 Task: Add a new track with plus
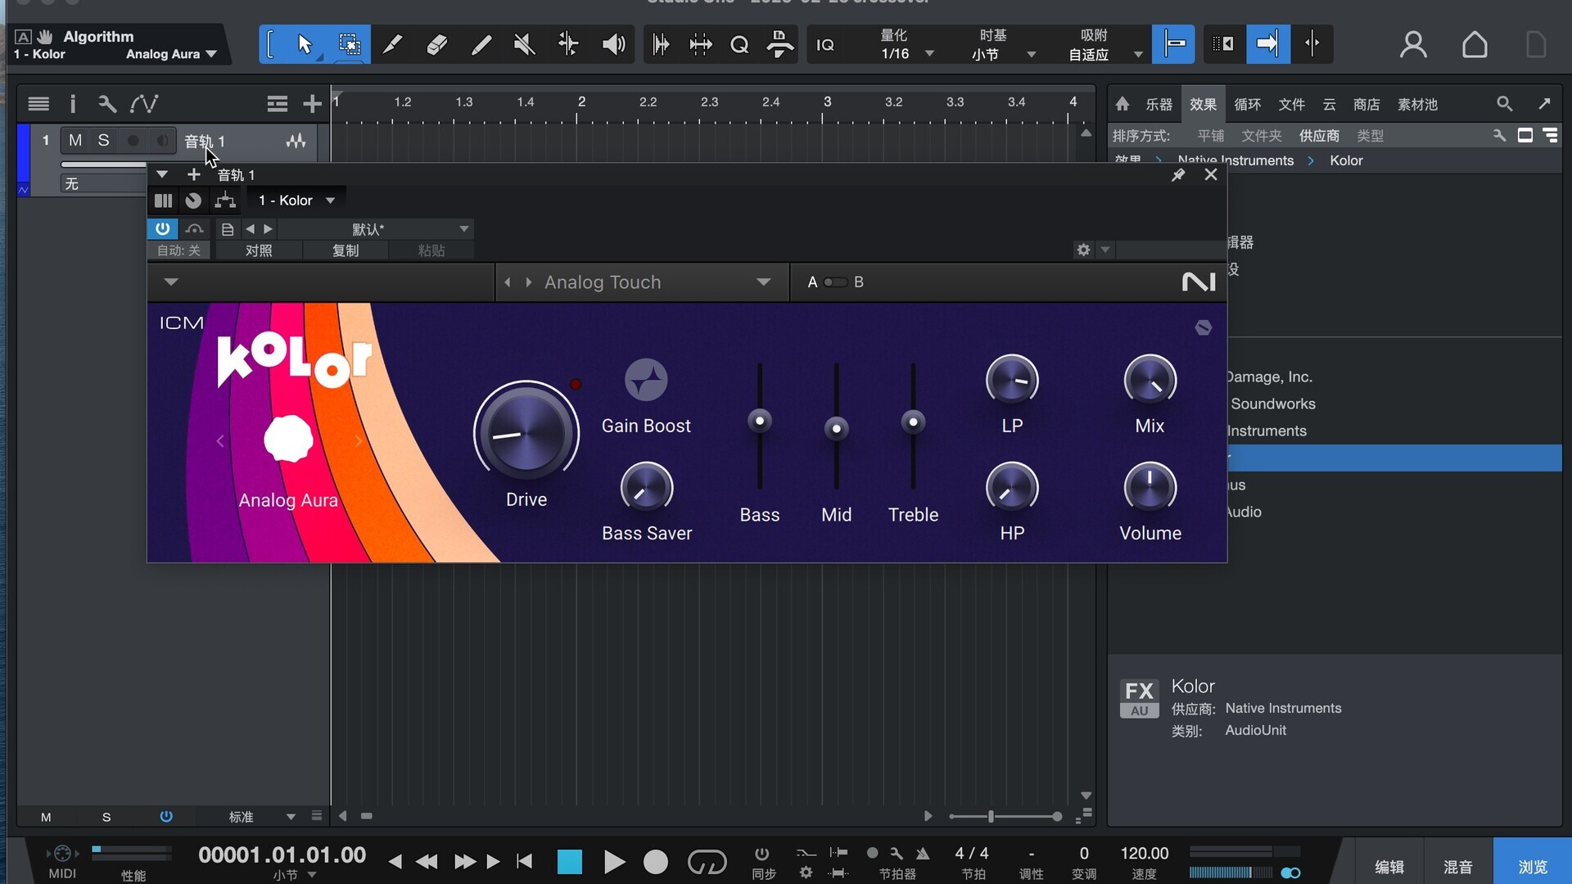[312, 104]
